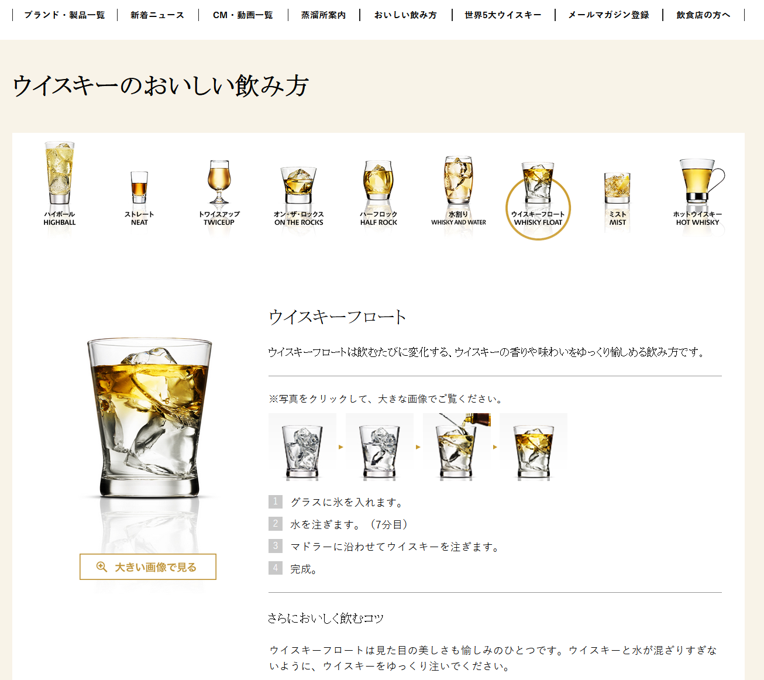Image resolution: width=764 pixels, height=680 pixels.
Task: Select the 世界5大ウイスキー menu item
Action: (x=503, y=15)
